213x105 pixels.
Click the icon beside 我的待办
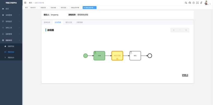[x=5, y=57]
